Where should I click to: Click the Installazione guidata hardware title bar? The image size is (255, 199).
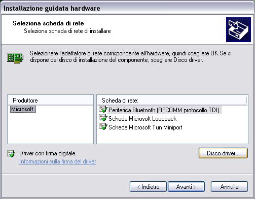[127, 8]
